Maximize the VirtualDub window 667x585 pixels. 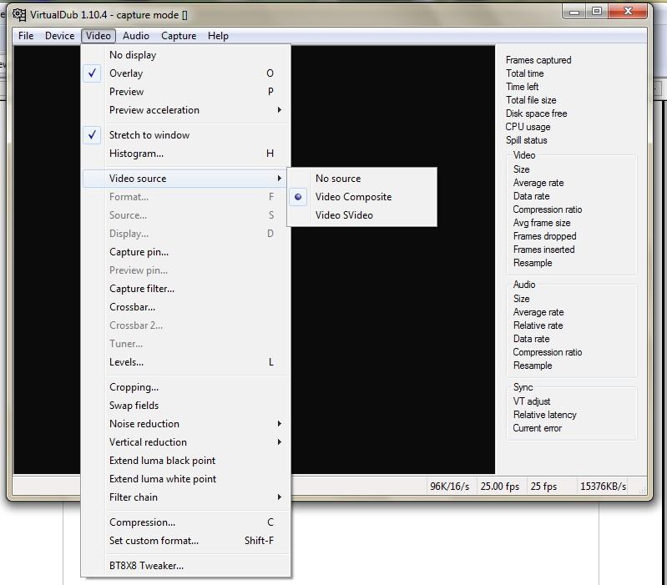597,11
